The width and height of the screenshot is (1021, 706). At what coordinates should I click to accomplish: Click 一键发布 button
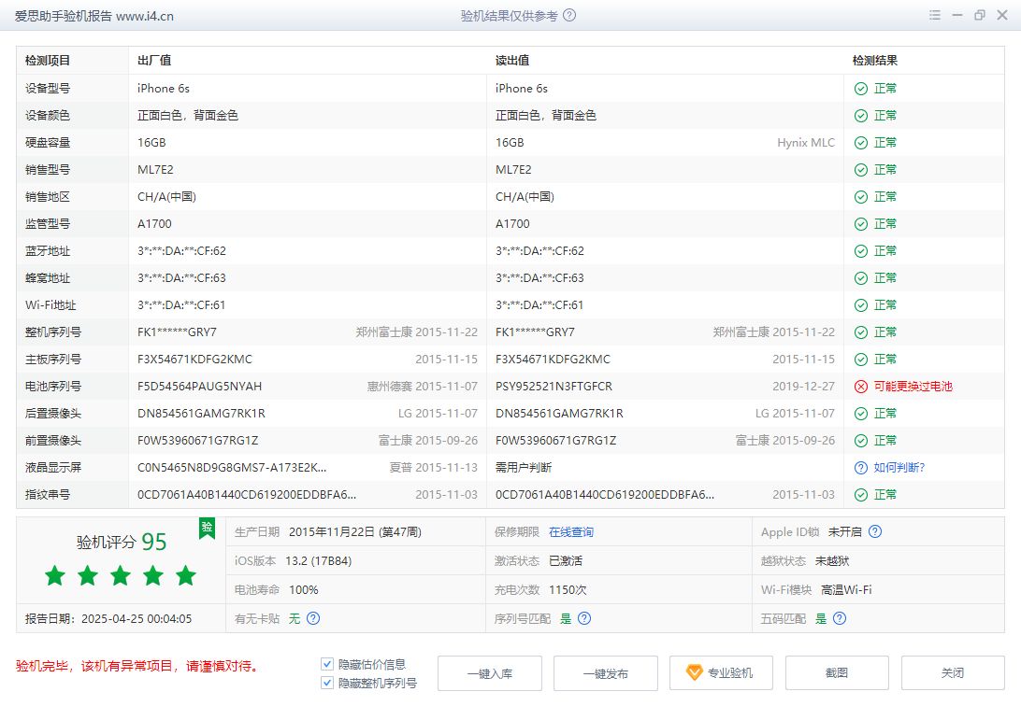(x=606, y=673)
